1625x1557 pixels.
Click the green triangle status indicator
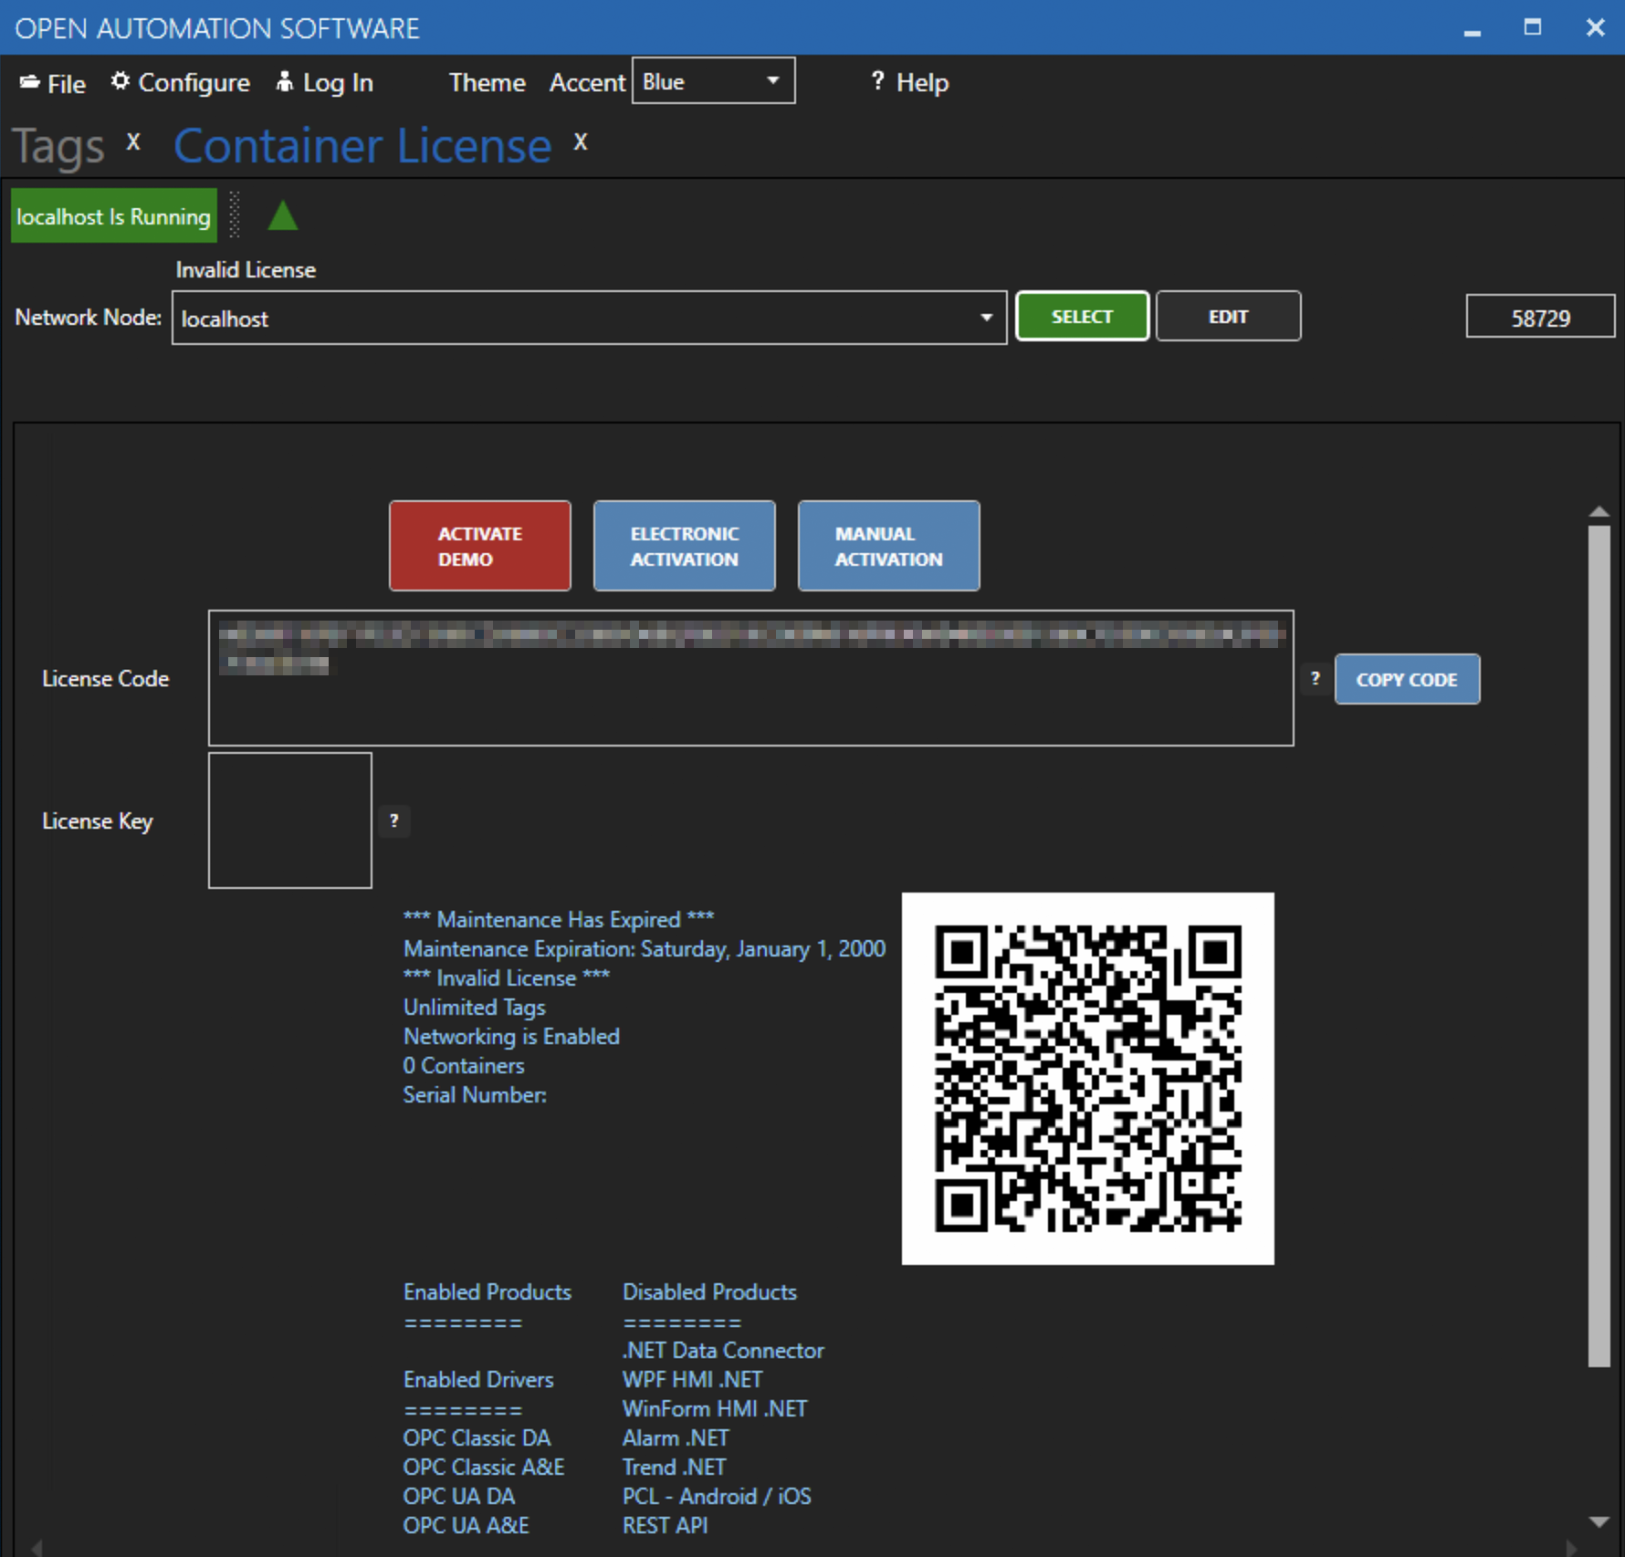(283, 215)
